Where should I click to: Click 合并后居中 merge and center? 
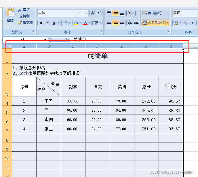pyautogui.click(x=154, y=23)
